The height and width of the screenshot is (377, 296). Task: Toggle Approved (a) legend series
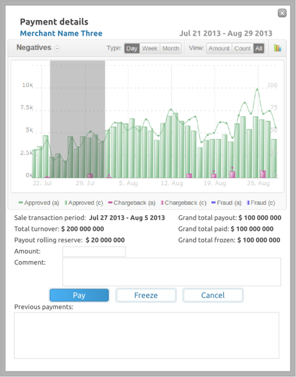39,203
